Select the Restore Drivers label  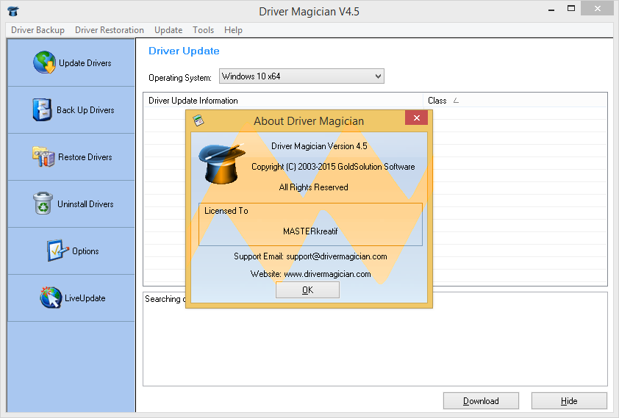(85, 157)
